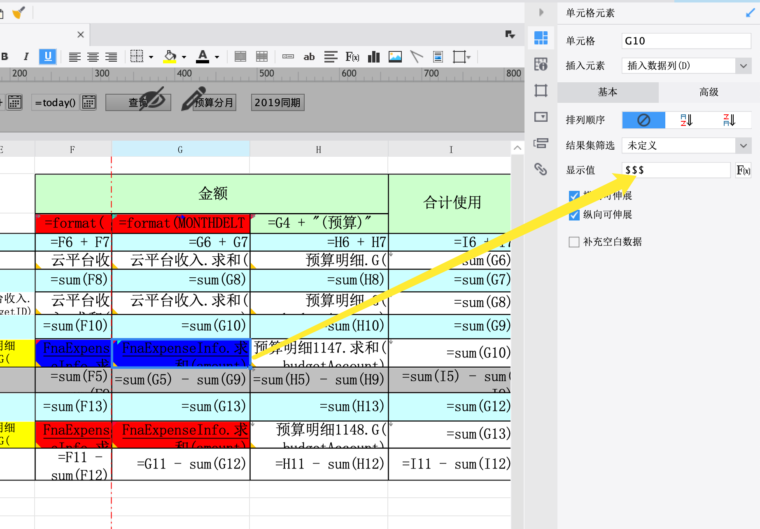Click the format painter broom icon
The width and height of the screenshot is (760, 529).
coord(19,13)
